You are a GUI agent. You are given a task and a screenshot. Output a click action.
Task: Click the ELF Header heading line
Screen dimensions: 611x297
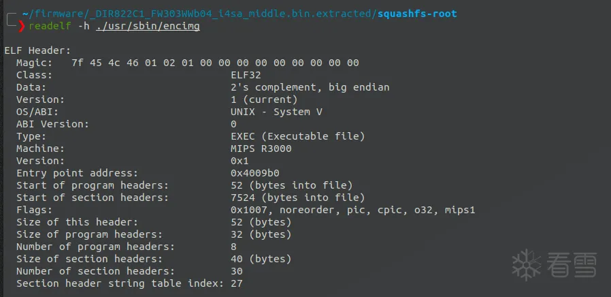pyautogui.click(x=37, y=50)
